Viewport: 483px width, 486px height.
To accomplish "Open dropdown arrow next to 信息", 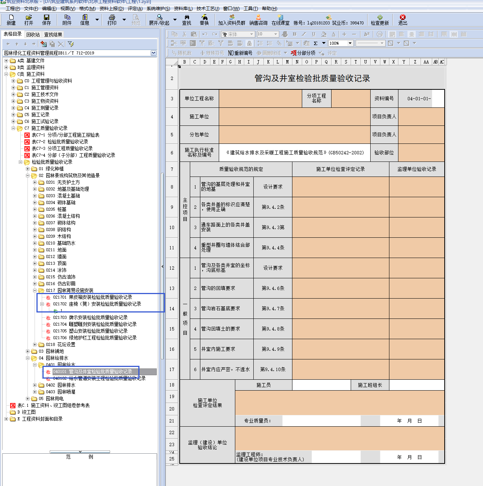I will (x=97, y=20).
